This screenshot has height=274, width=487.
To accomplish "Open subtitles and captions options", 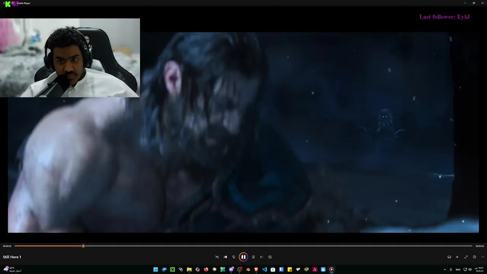I will (x=449, y=257).
